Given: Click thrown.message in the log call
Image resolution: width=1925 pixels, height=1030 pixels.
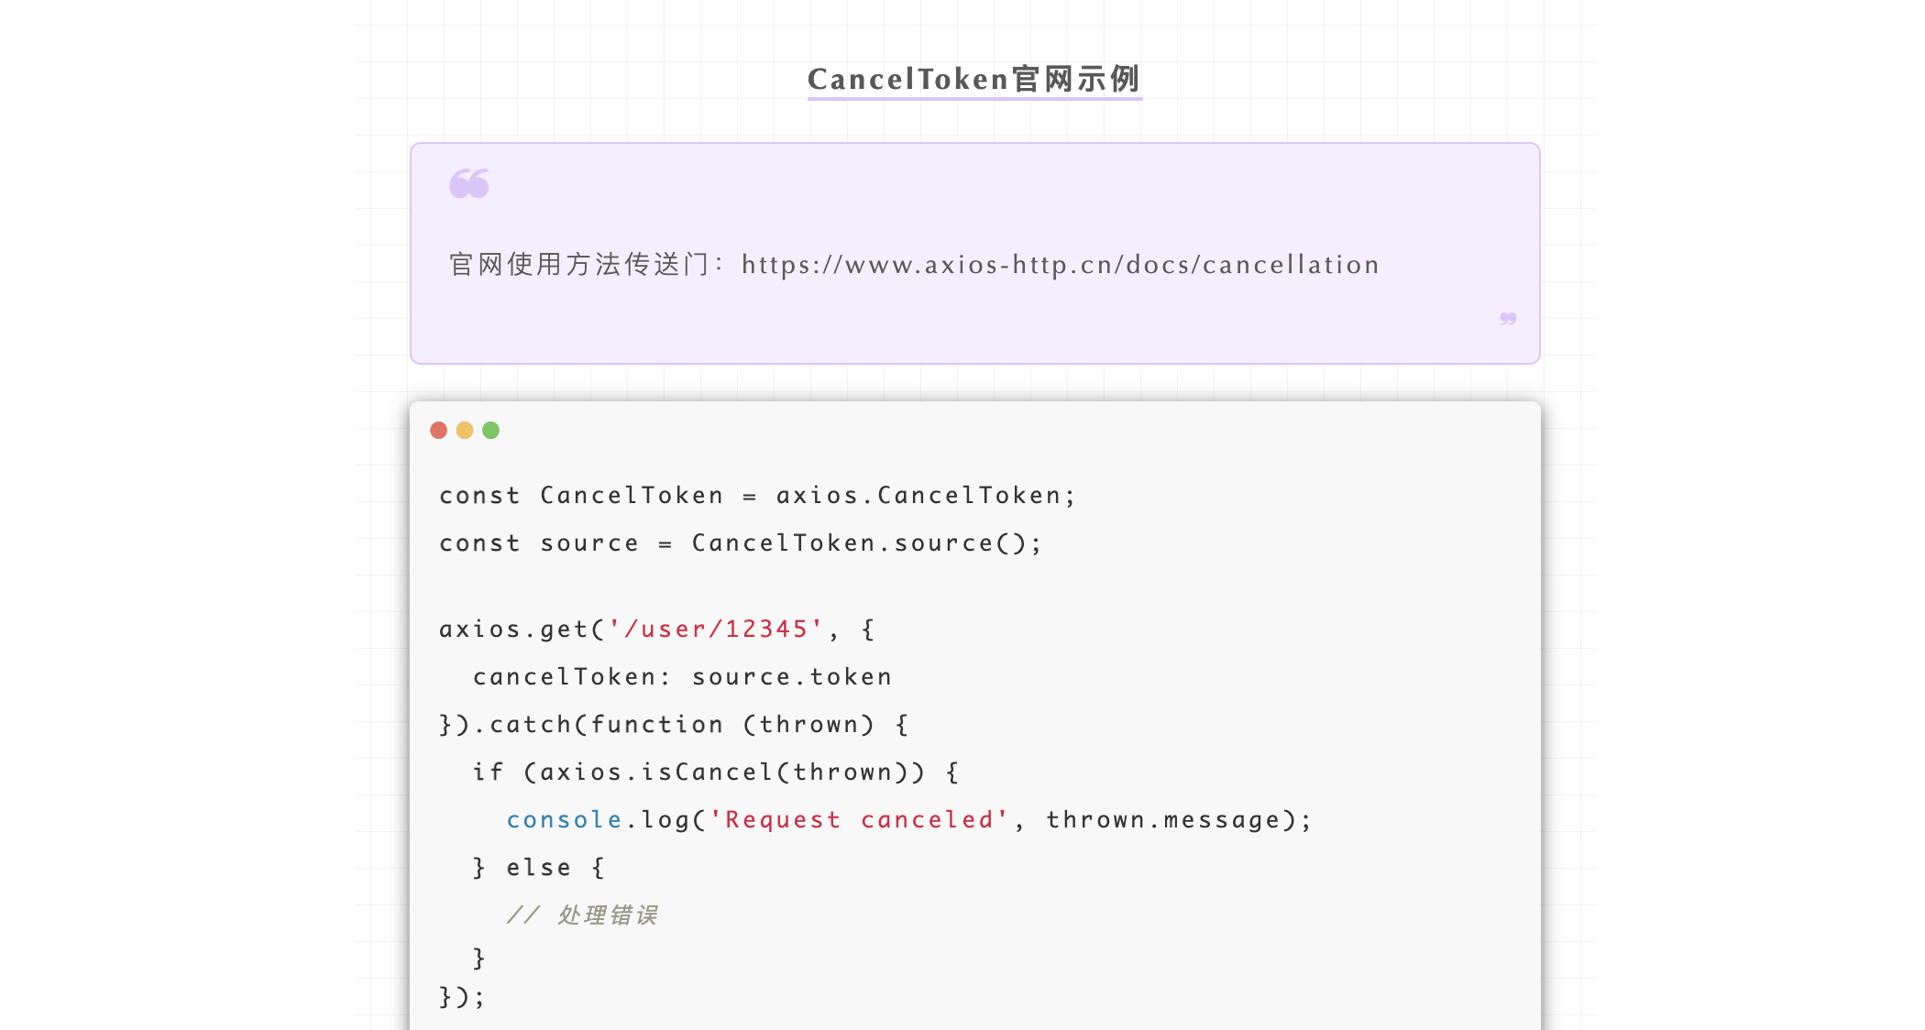Looking at the screenshot, I should 1162,820.
